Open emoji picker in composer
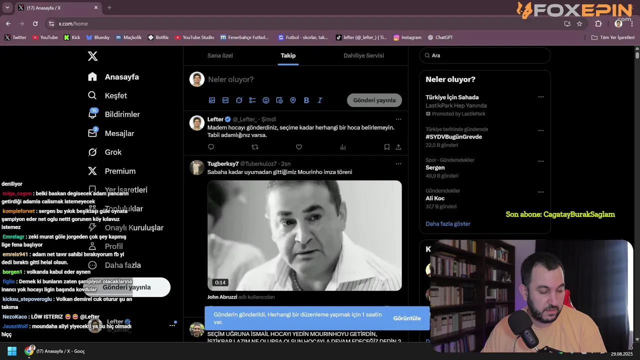640x360 pixels. pos(266,100)
